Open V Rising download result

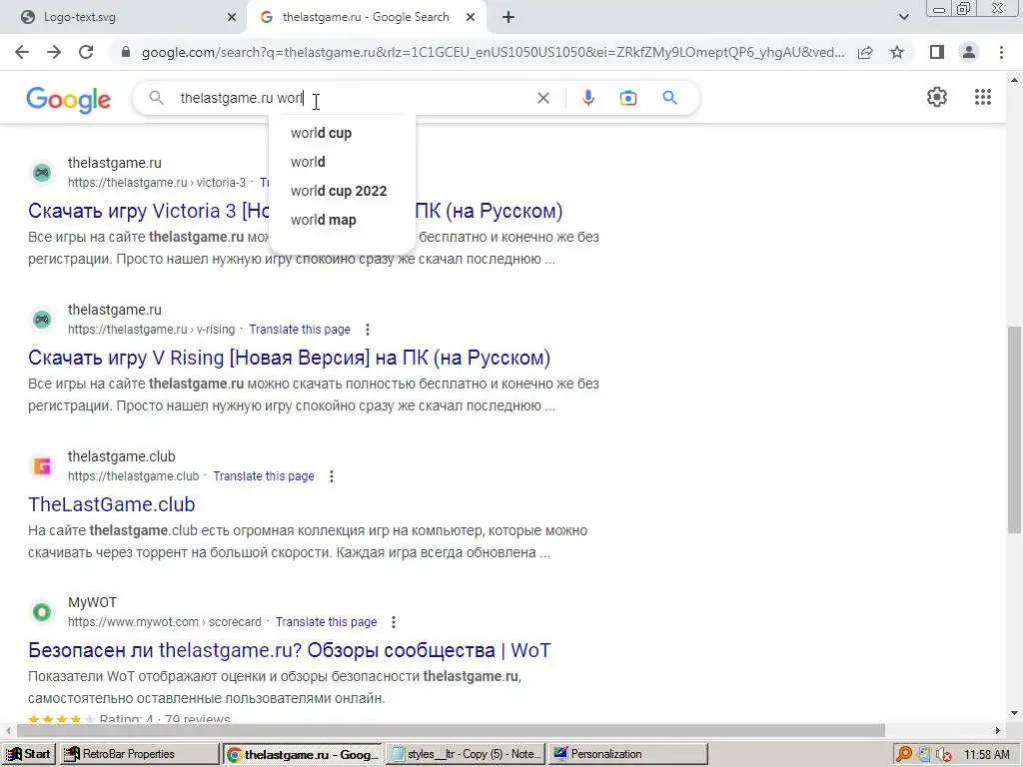[x=289, y=358]
